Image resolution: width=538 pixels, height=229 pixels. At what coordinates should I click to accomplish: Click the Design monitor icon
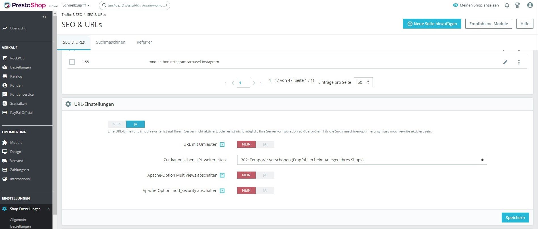(x=5, y=152)
